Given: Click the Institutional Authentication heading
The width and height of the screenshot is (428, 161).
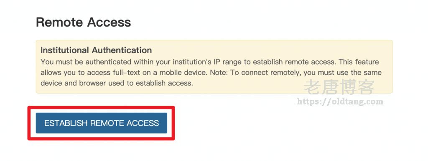Looking at the screenshot, I should pyautogui.click(x=96, y=50).
